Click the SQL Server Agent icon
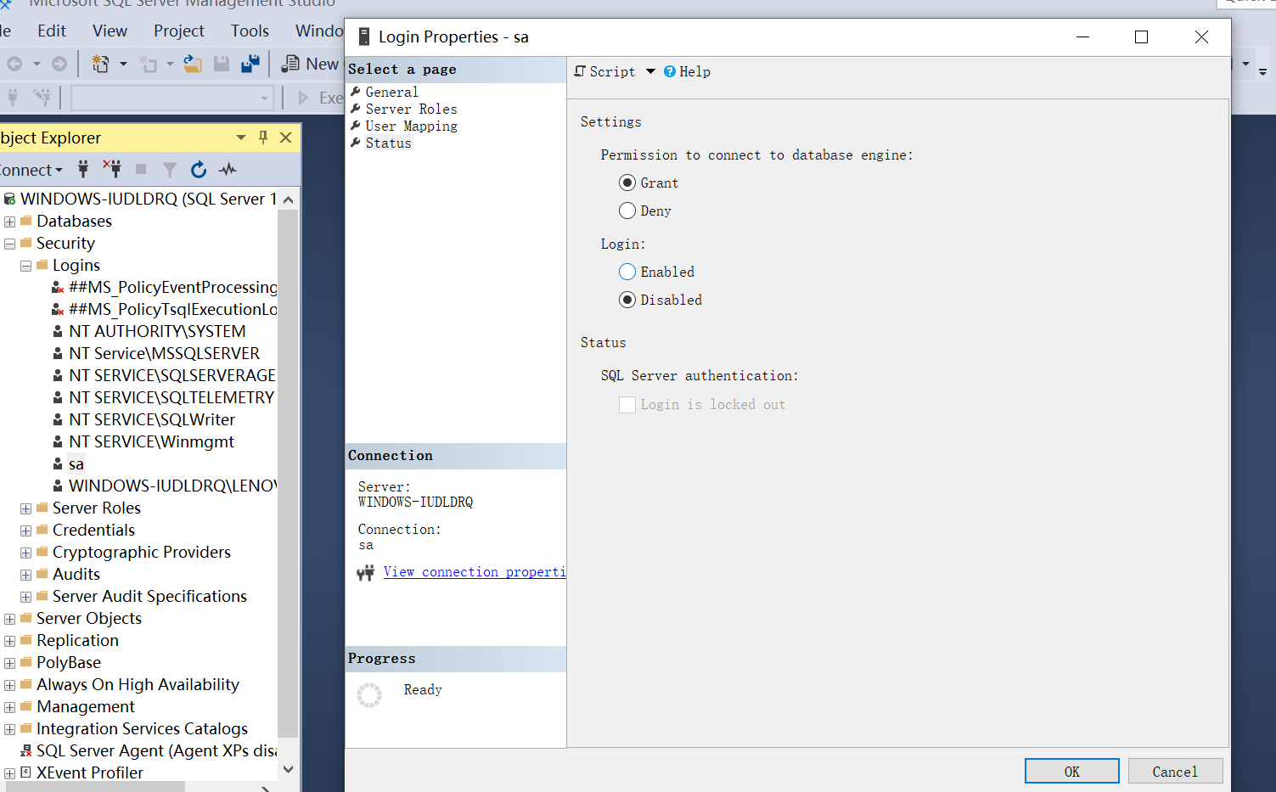 coord(25,750)
